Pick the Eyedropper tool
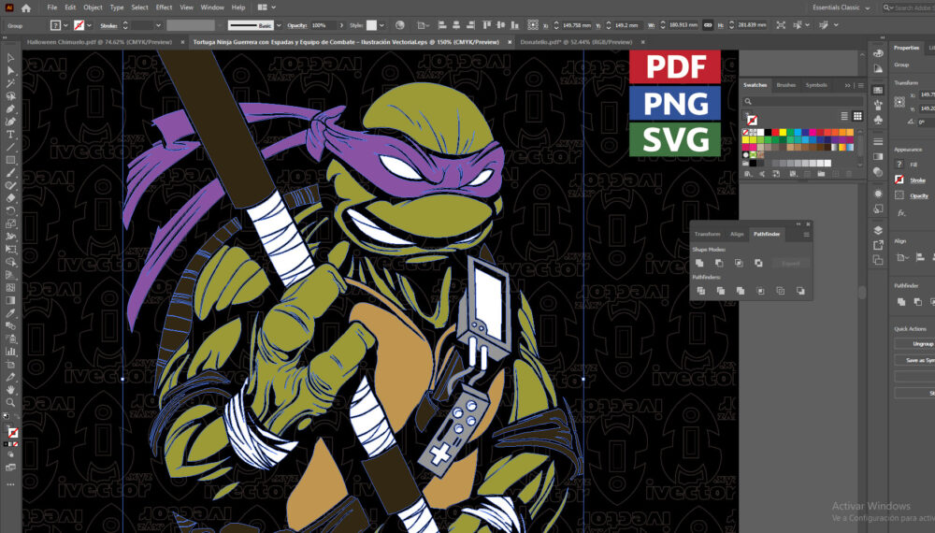The image size is (935, 533). coord(10,313)
